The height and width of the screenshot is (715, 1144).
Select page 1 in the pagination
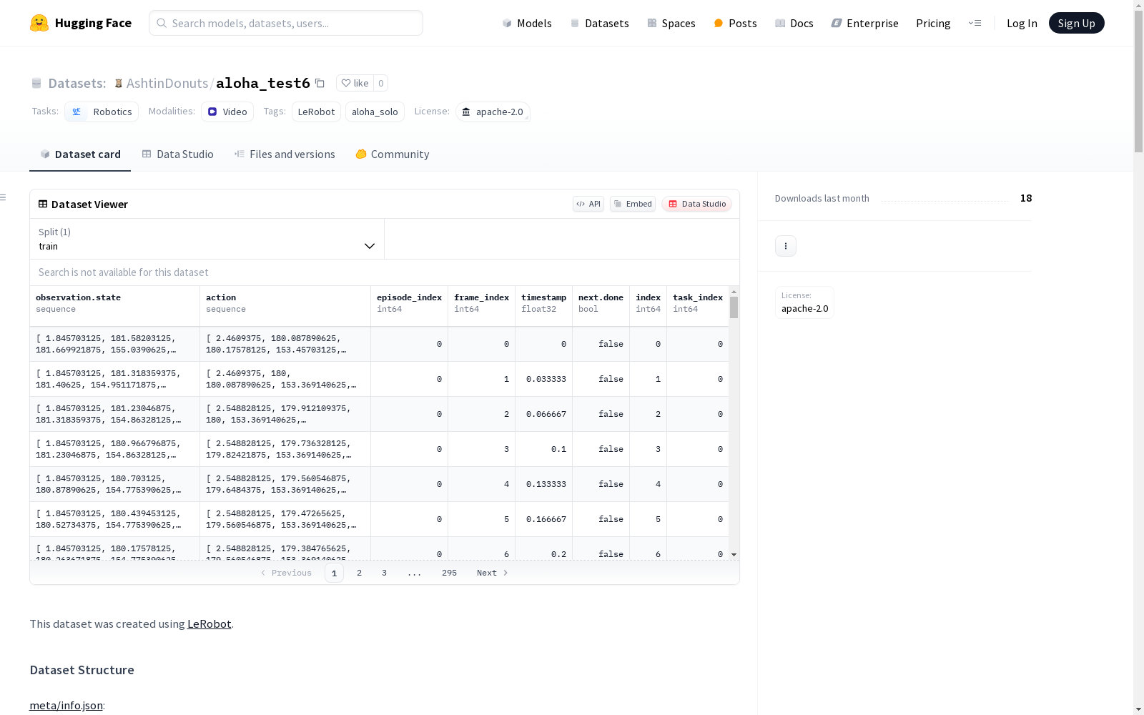[x=334, y=573]
